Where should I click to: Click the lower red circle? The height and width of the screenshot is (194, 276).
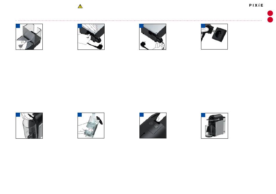point(270,20)
